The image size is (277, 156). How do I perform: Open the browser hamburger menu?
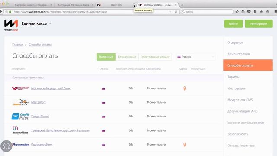click(x=275, y=12)
